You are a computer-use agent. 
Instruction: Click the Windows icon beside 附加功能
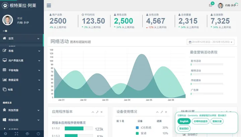[4, 120]
